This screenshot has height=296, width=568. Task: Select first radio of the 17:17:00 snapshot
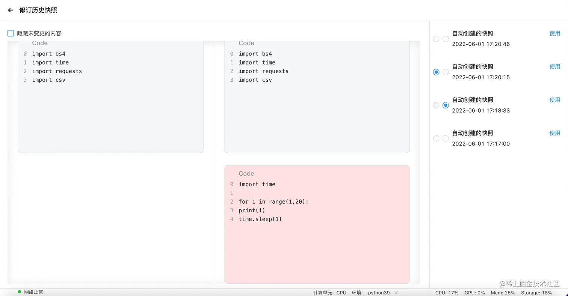(436, 138)
